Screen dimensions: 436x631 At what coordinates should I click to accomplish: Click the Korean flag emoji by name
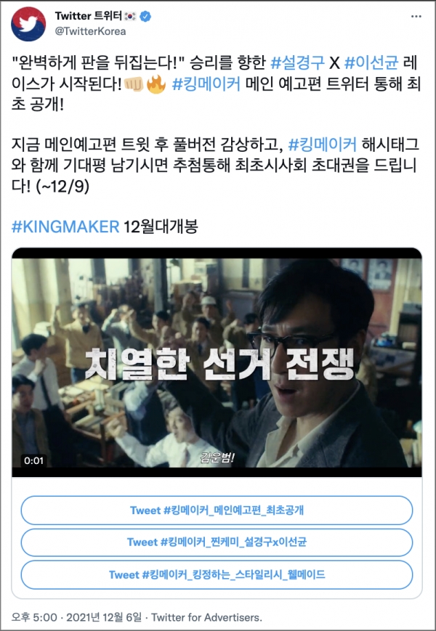(131, 17)
